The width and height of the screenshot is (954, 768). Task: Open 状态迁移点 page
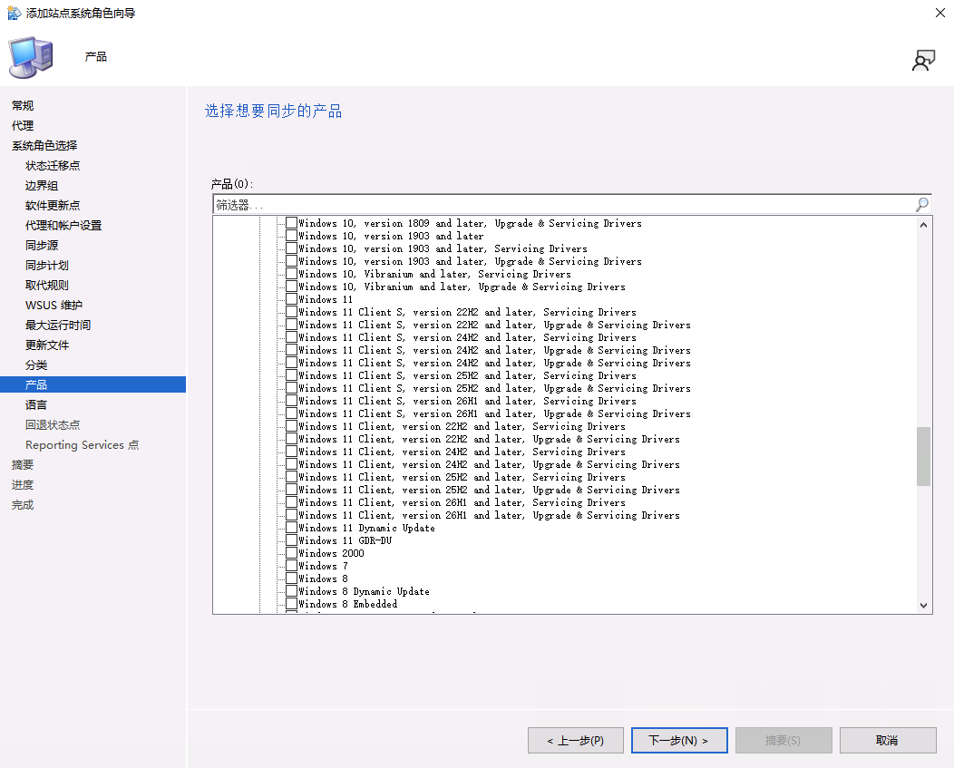pos(53,166)
